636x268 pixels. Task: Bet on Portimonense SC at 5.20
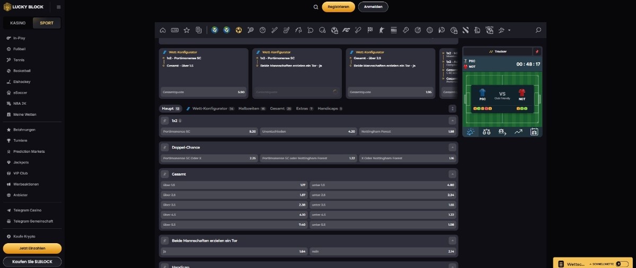(209, 131)
